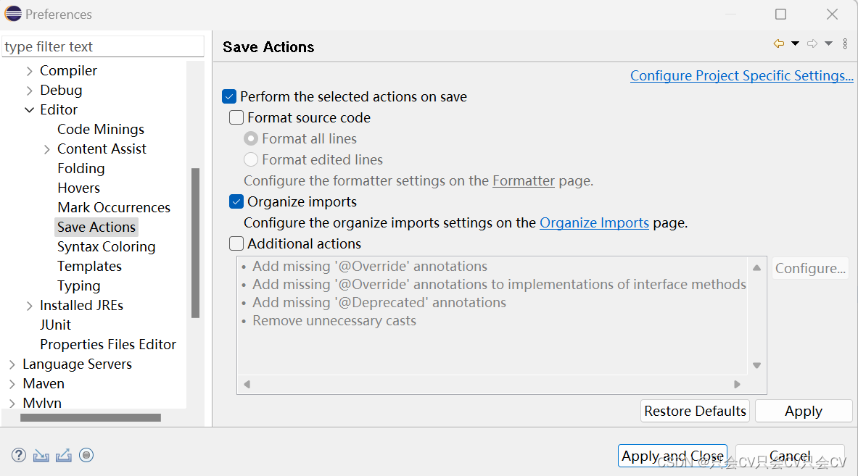This screenshot has height=476, width=858.
Task: Uncheck the Organize imports checkbox
Action: (x=236, y=201)
